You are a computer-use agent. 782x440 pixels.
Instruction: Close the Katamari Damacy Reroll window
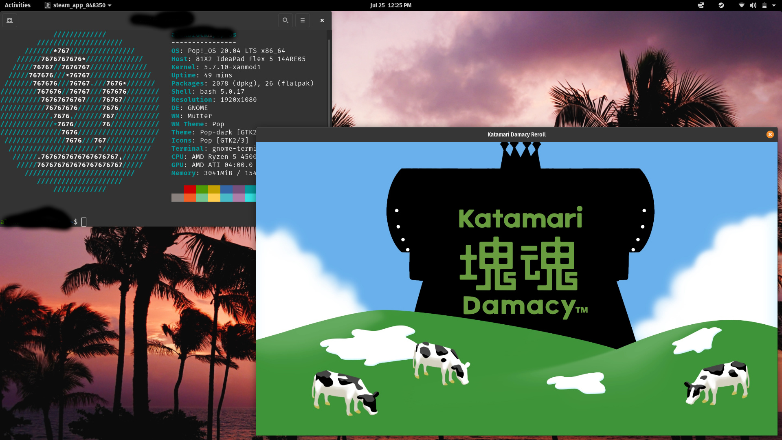click(x=770, y=134)
